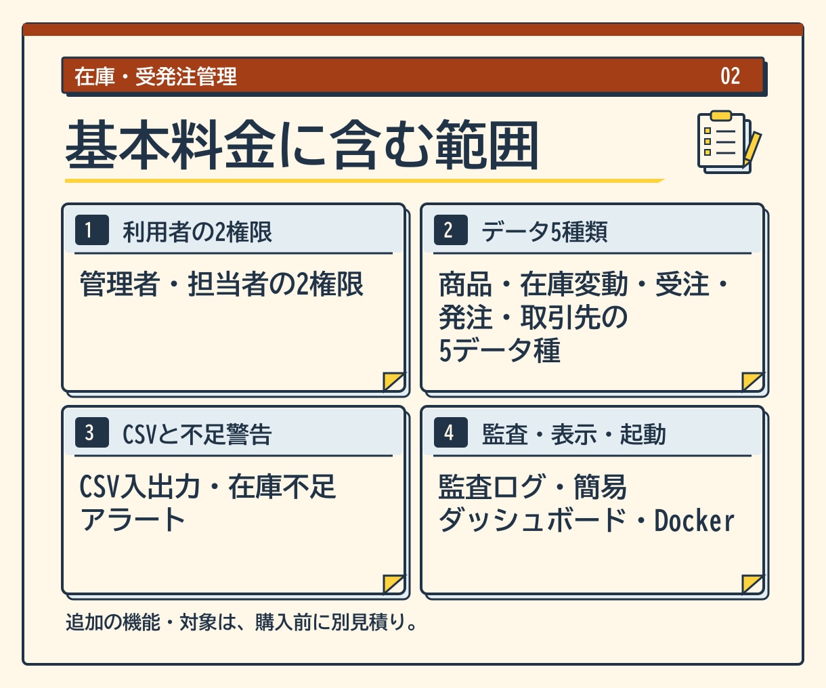Click text line 発注・取引先の
The width and height of the screenshot is (826, 688).
tap(534, 318)
